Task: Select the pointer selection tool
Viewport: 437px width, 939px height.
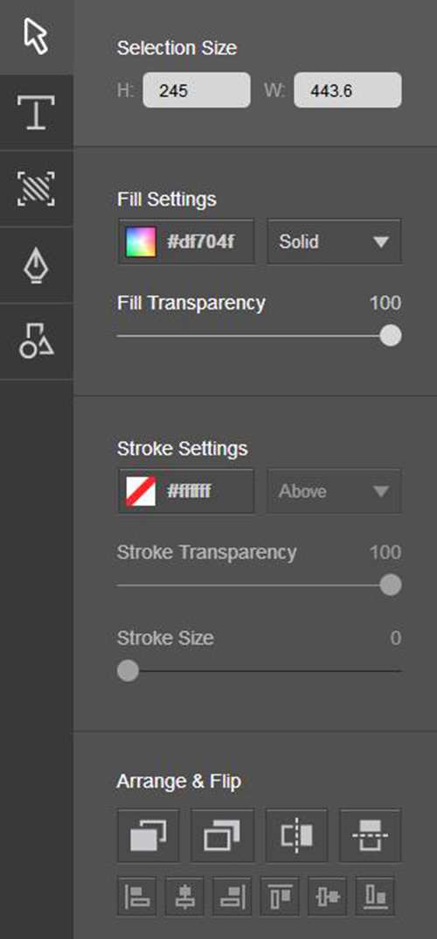Action: coord(36,37)
